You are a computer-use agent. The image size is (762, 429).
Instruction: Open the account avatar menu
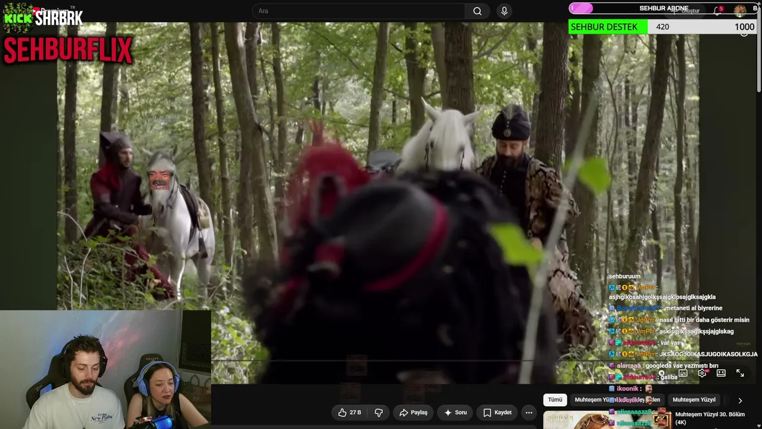(x=740, y=11)
